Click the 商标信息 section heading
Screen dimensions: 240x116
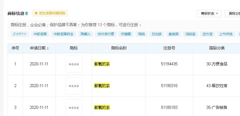pos(16,13)
